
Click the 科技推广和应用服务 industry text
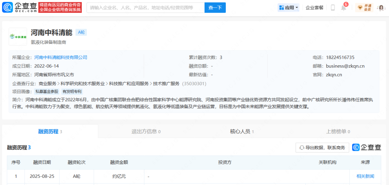[129, 84]
